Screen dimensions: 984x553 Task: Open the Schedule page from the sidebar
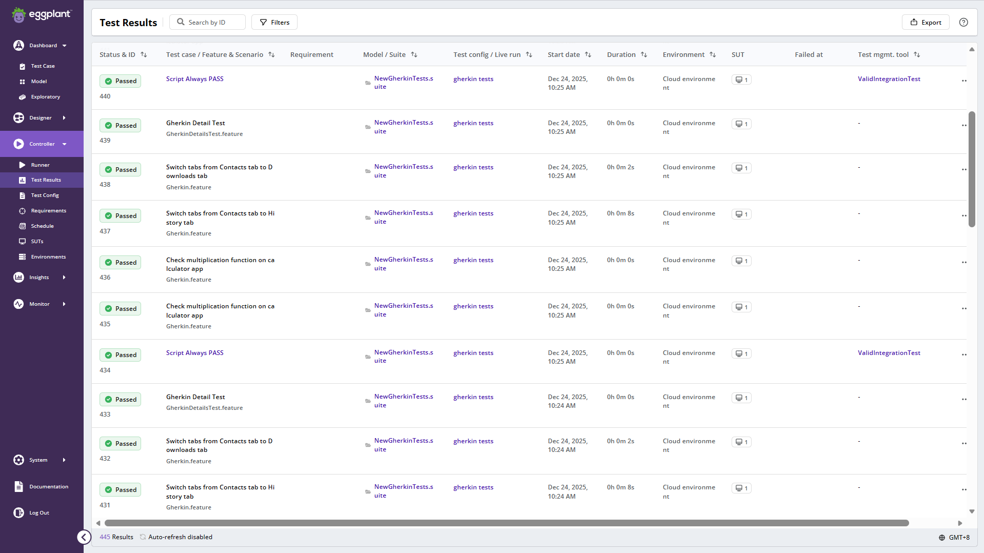pos(43,226)
